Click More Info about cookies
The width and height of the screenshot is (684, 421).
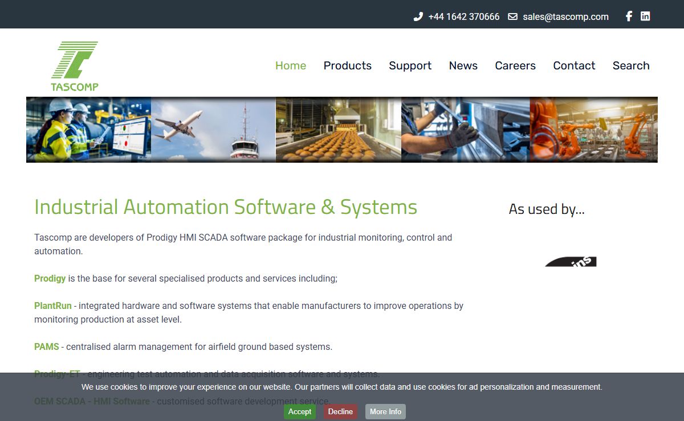(385, 411)
